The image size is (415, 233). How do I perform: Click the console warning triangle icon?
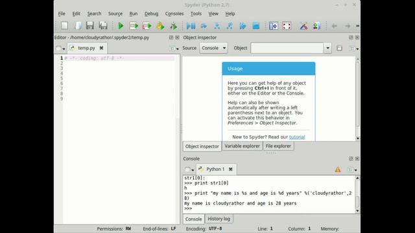point(338,170)
